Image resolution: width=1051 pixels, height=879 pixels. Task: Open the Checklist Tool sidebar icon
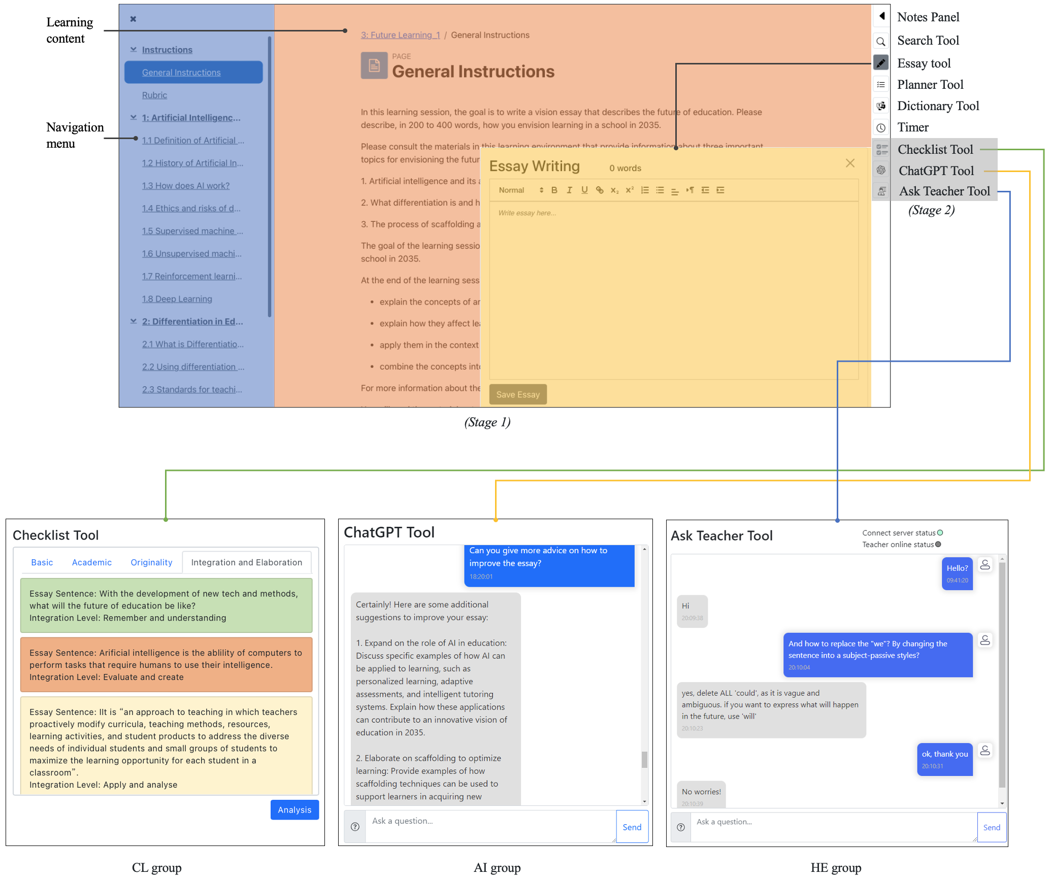point(882,149)
